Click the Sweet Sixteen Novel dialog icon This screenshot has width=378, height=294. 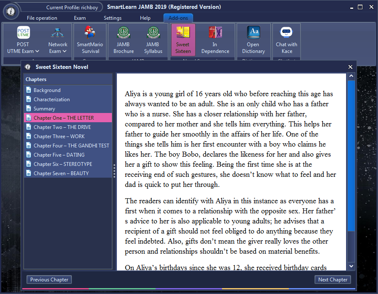pos(28,67)
